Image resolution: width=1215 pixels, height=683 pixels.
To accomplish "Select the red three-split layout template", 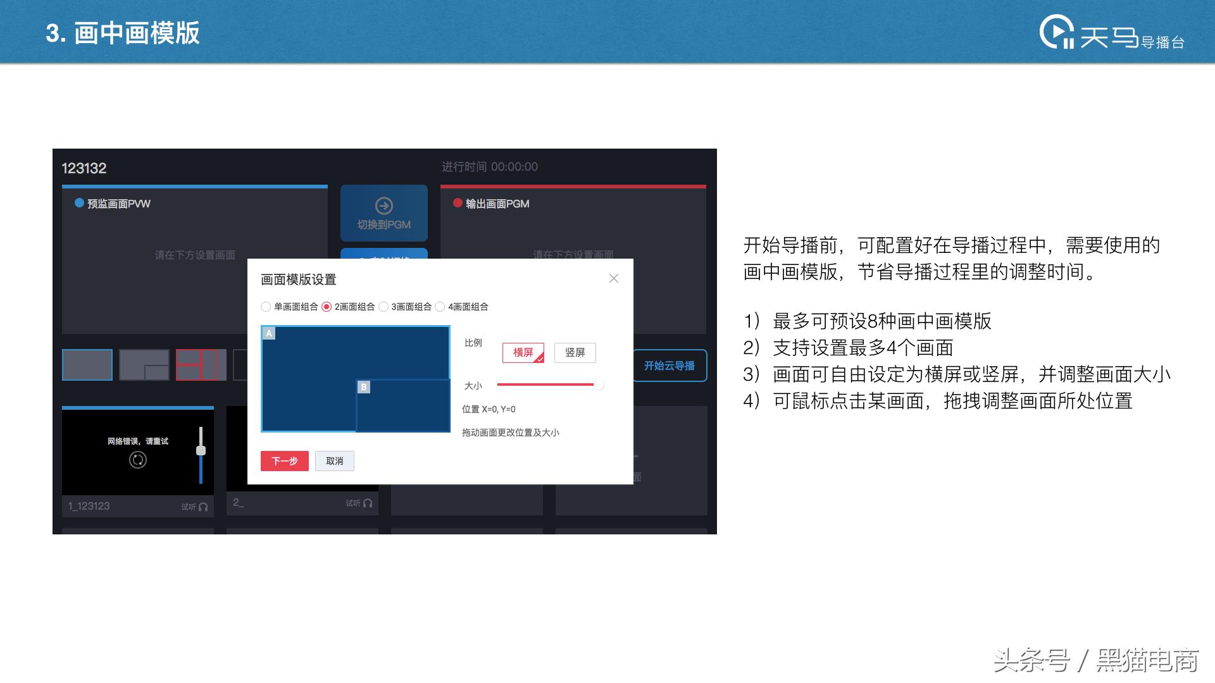I will coord(200,365).
